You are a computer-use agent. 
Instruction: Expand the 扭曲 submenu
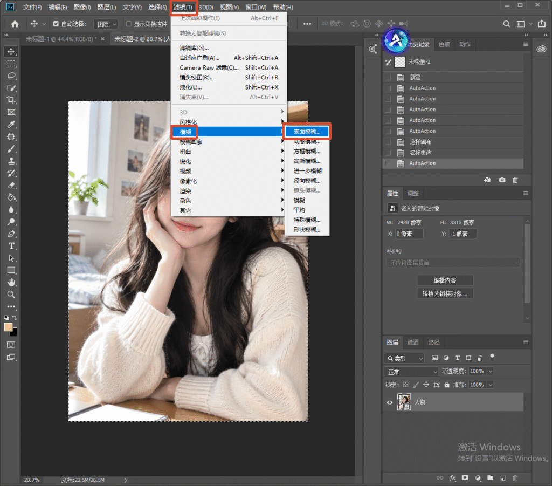229,152
